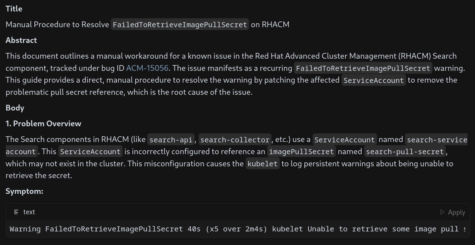This screenshot has height=245, width=475.
Task: Click the Title heading at the top
Action: [14, 9]
